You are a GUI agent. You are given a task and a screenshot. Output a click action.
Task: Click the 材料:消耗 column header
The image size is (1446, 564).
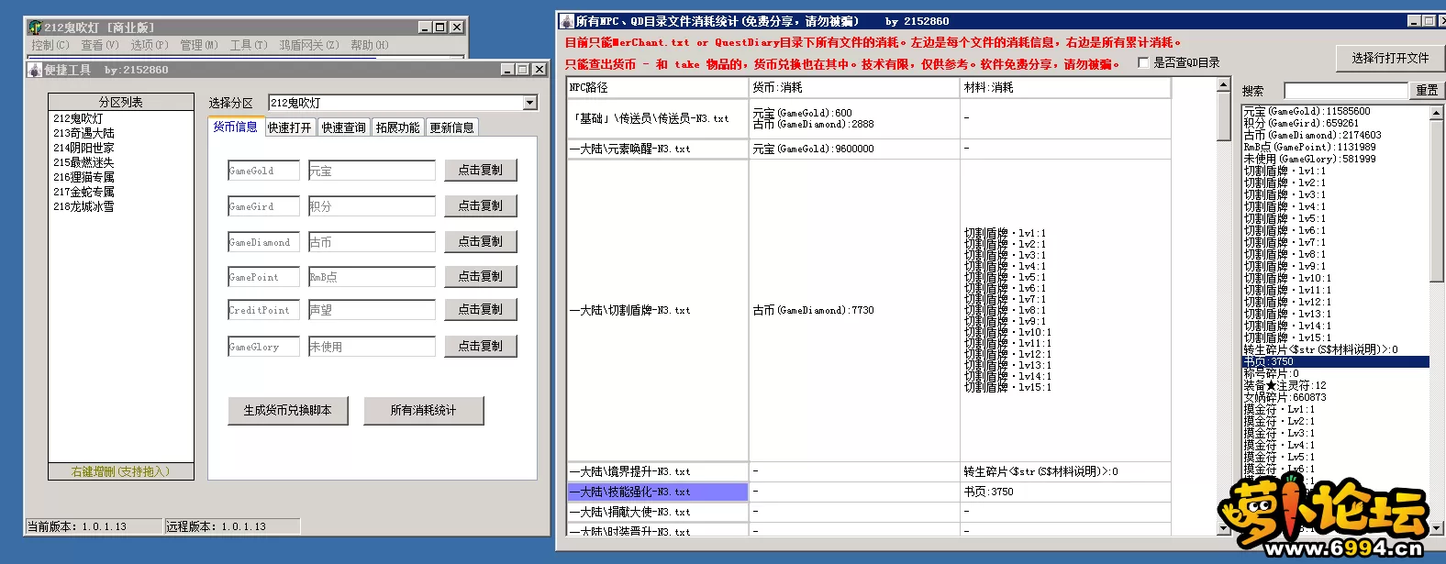pyautogui.click(x=1066, y=88)
